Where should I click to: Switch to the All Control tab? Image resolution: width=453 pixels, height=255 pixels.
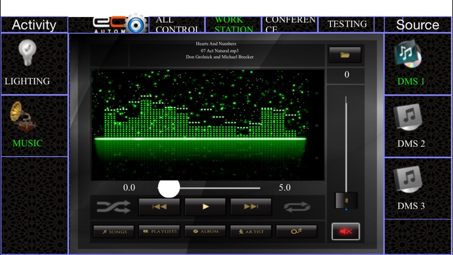click(x=177, y=25)
